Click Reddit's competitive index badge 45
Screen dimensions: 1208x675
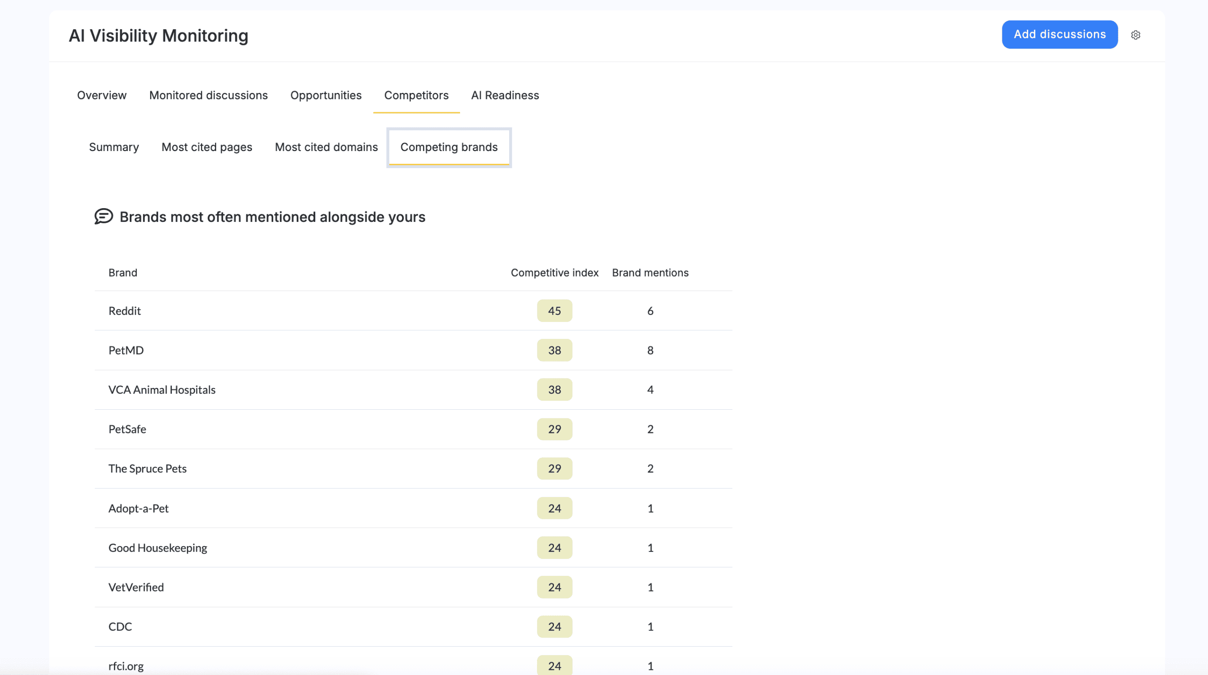[x=554, y=311]
